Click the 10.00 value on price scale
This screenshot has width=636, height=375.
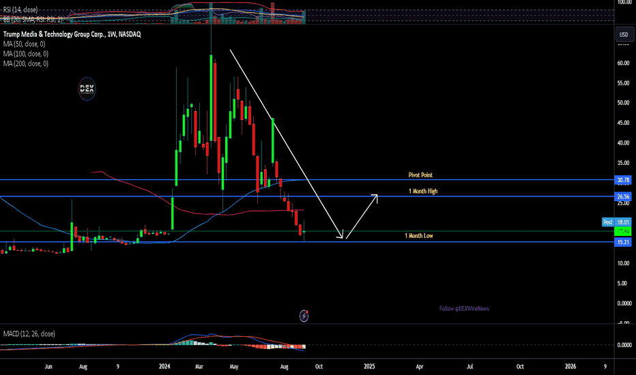pyautogui.click(x=623, y=263)
